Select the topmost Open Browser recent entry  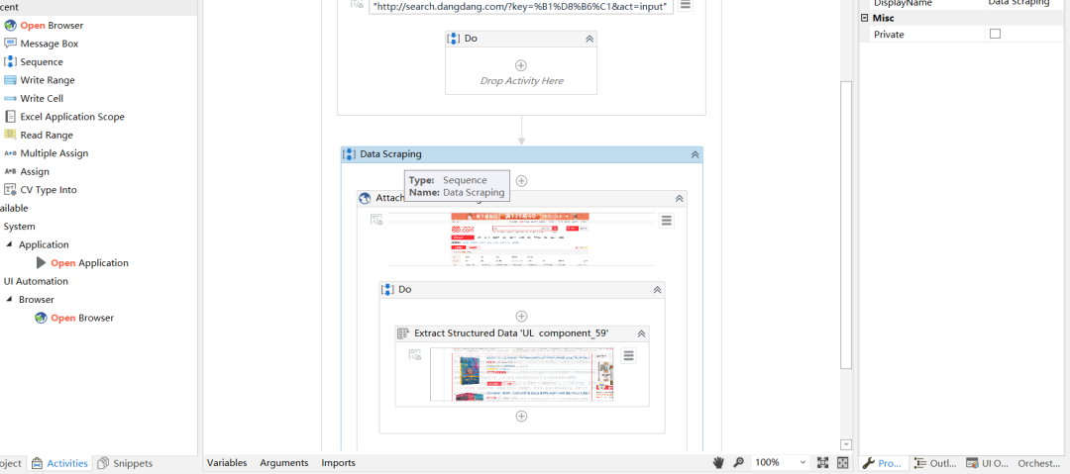point(52,26)
